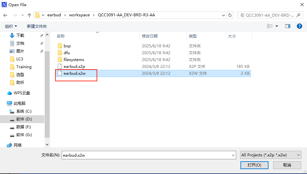Go up one folder level
Viewport: 307px width, 174px height.
click(x=29, y=15)
